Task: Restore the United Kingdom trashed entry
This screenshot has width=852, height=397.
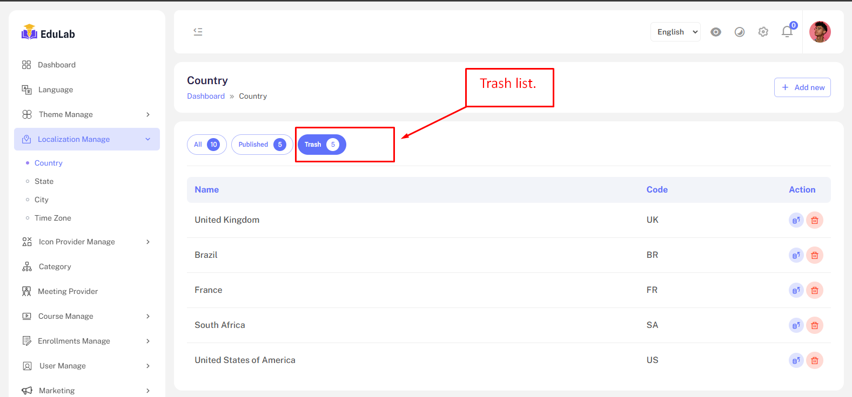Action: click(x=796, y=220)
